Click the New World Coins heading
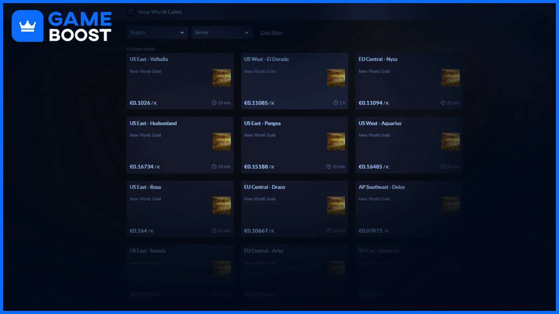The width and height of the screenshot is (559, 314). [x=160, y=12]
